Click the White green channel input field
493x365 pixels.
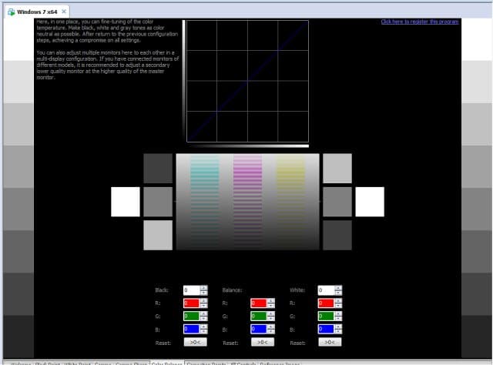point(327,316)
